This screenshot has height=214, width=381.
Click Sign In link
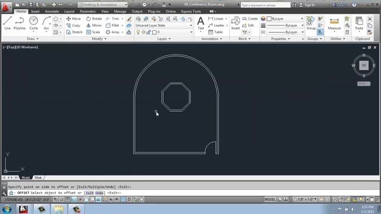pyautogui.click(x=307, y=5)
